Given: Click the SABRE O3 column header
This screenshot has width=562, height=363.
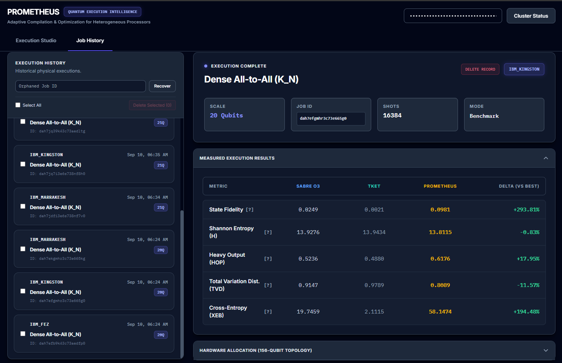Looking at the screenshot, I should 308,186.
